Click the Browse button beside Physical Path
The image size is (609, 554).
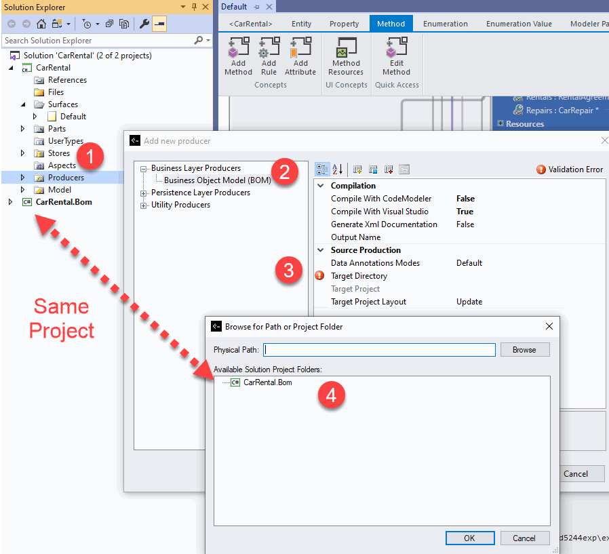(x=524, y=350)
